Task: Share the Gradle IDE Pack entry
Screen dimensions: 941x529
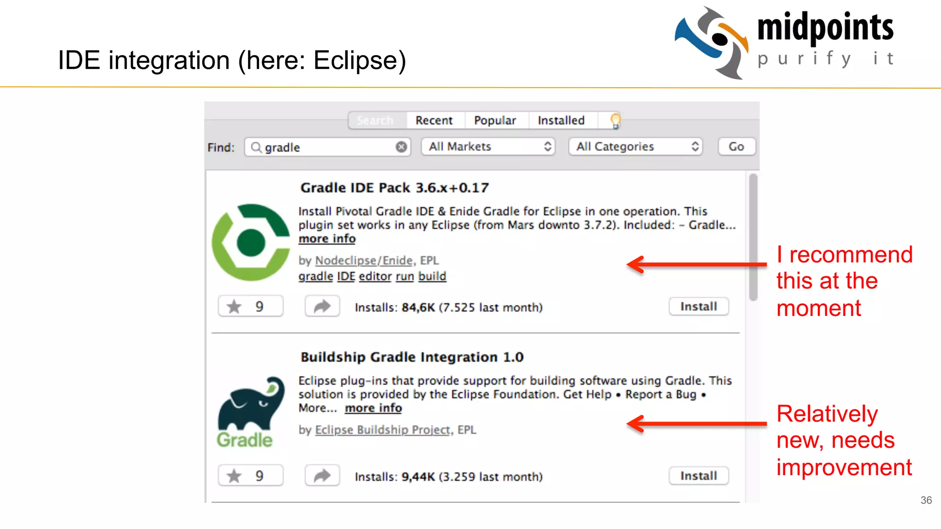Action: click(x=322, y=306)
